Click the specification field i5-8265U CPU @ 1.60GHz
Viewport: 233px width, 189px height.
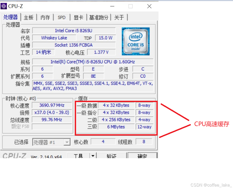(93, 62)
